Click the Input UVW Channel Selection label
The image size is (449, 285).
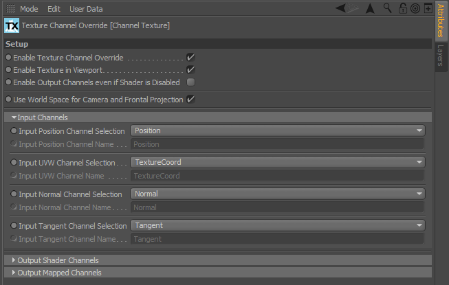pos(67,163)
